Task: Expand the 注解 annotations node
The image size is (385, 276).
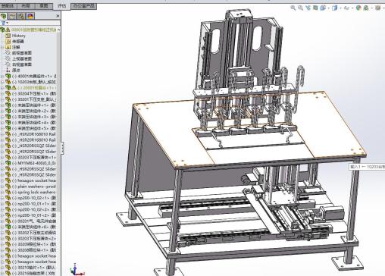Action: [x=2, y=47]
